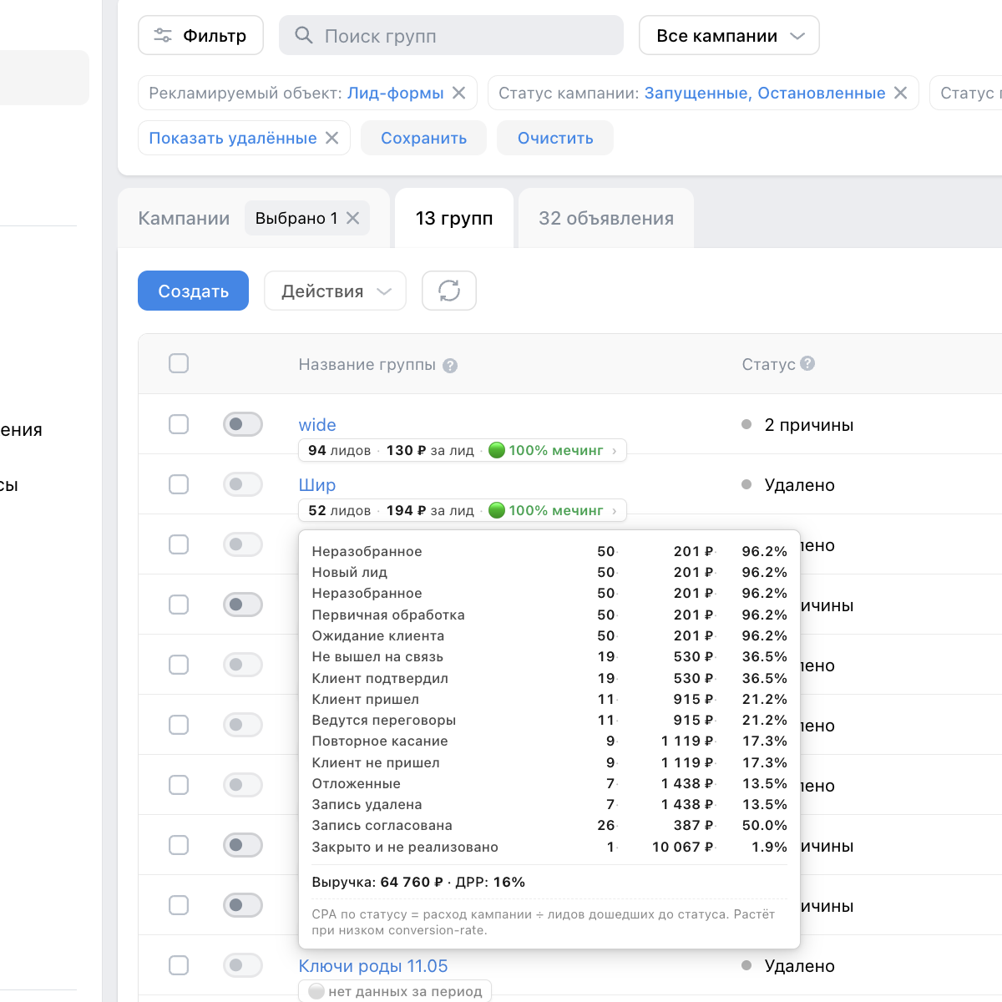Click the Клиент не пришел row
This screenshot has width=1002, height=1002.
(549, 762)
